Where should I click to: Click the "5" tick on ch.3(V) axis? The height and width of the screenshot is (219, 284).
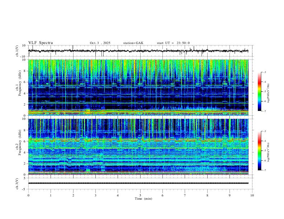point(25,178)
